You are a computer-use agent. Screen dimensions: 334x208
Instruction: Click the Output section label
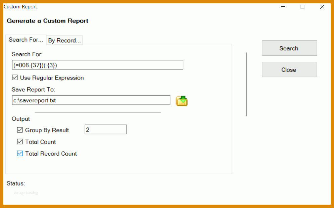pyautogui.click(x=21, y=119)
